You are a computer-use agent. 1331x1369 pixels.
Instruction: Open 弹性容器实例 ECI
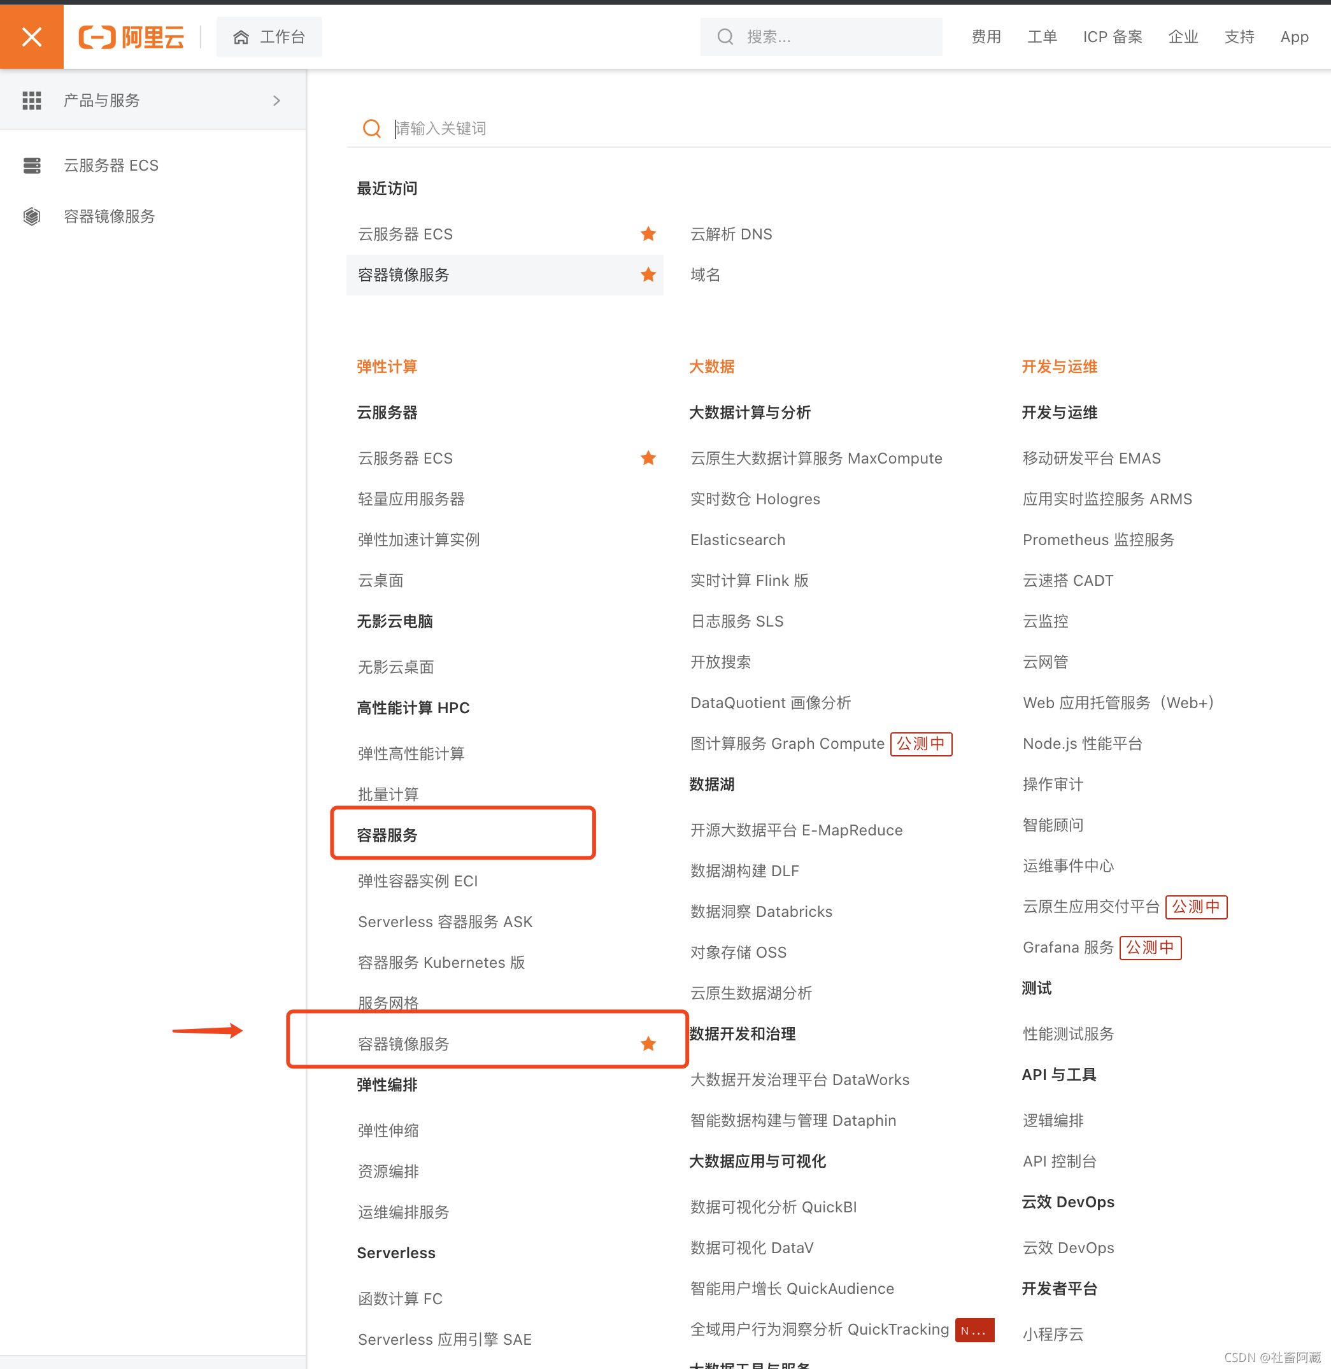[x=418, y=881]
